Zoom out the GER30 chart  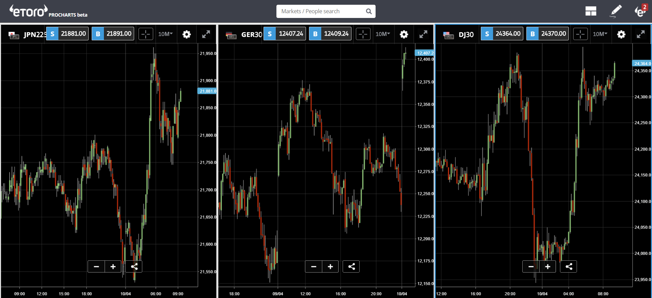(314, 266)
